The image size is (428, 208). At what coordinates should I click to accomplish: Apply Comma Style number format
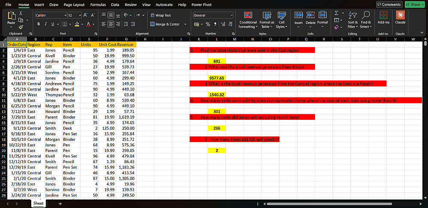coord(215,24)
